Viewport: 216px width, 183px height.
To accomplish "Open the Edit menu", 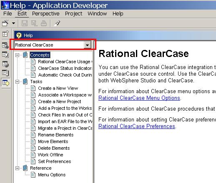I will tap(22, 14).
